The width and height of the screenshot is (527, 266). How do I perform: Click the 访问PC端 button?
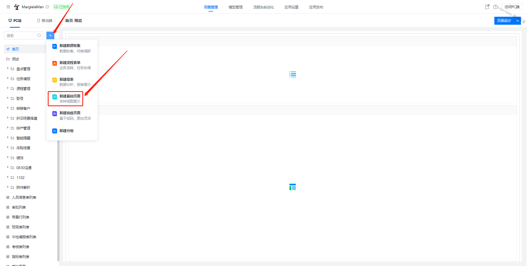point(512,7)
